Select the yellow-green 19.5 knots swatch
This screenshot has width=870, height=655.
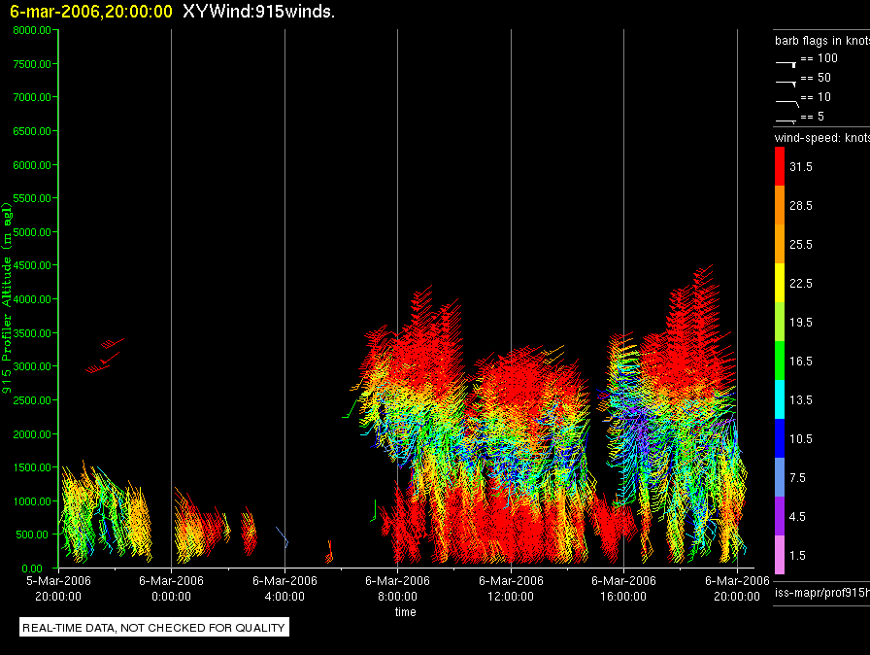[780, 322]
